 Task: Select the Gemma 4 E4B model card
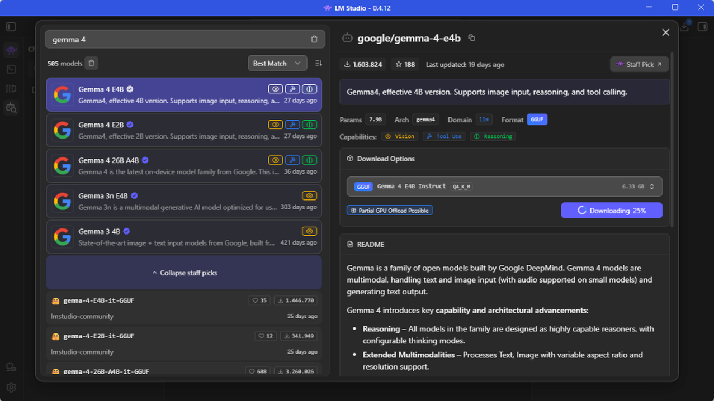(184, 94)
